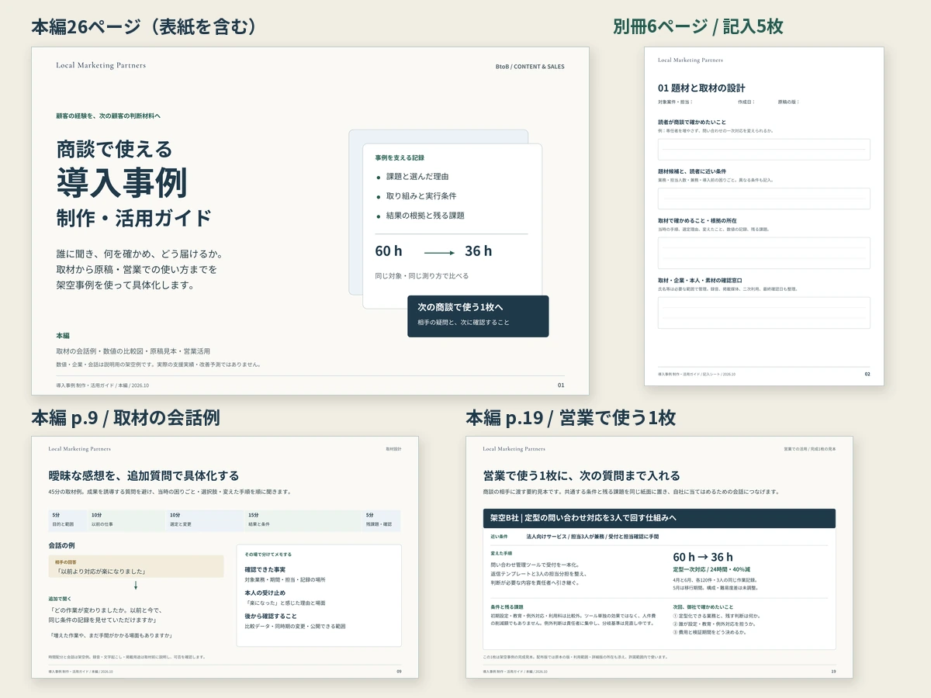Click the tagline 顧客の経験を、次の顧客の判断材料へ
The image size is (931, 698).
[x=108, y=116]
